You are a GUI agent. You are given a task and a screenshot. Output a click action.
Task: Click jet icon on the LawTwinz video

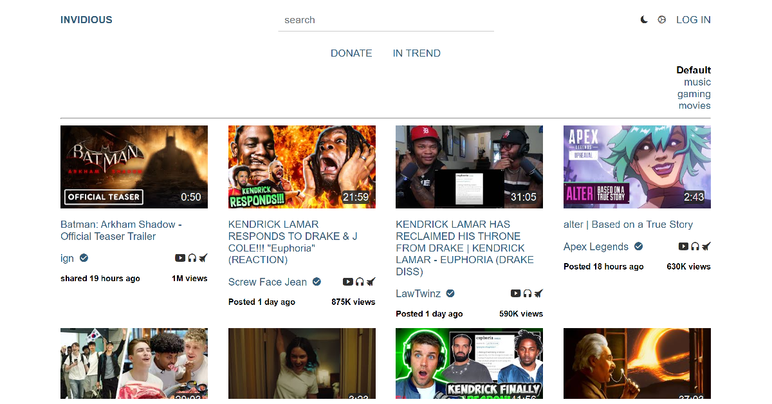pyautogui.click(x=538, y=293)
